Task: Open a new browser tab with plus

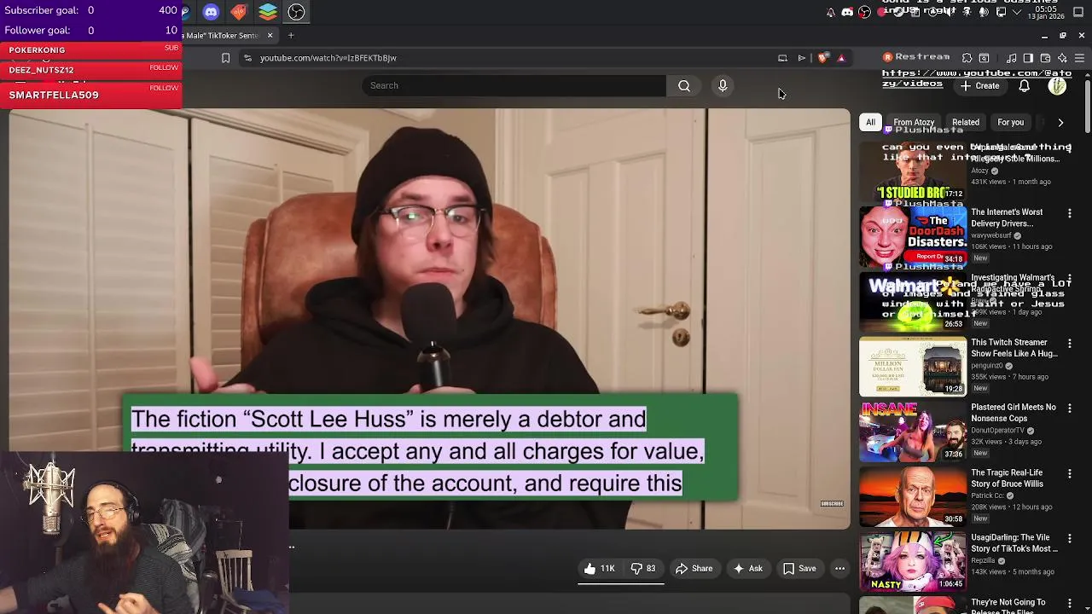Action: [x=291, y=35]
